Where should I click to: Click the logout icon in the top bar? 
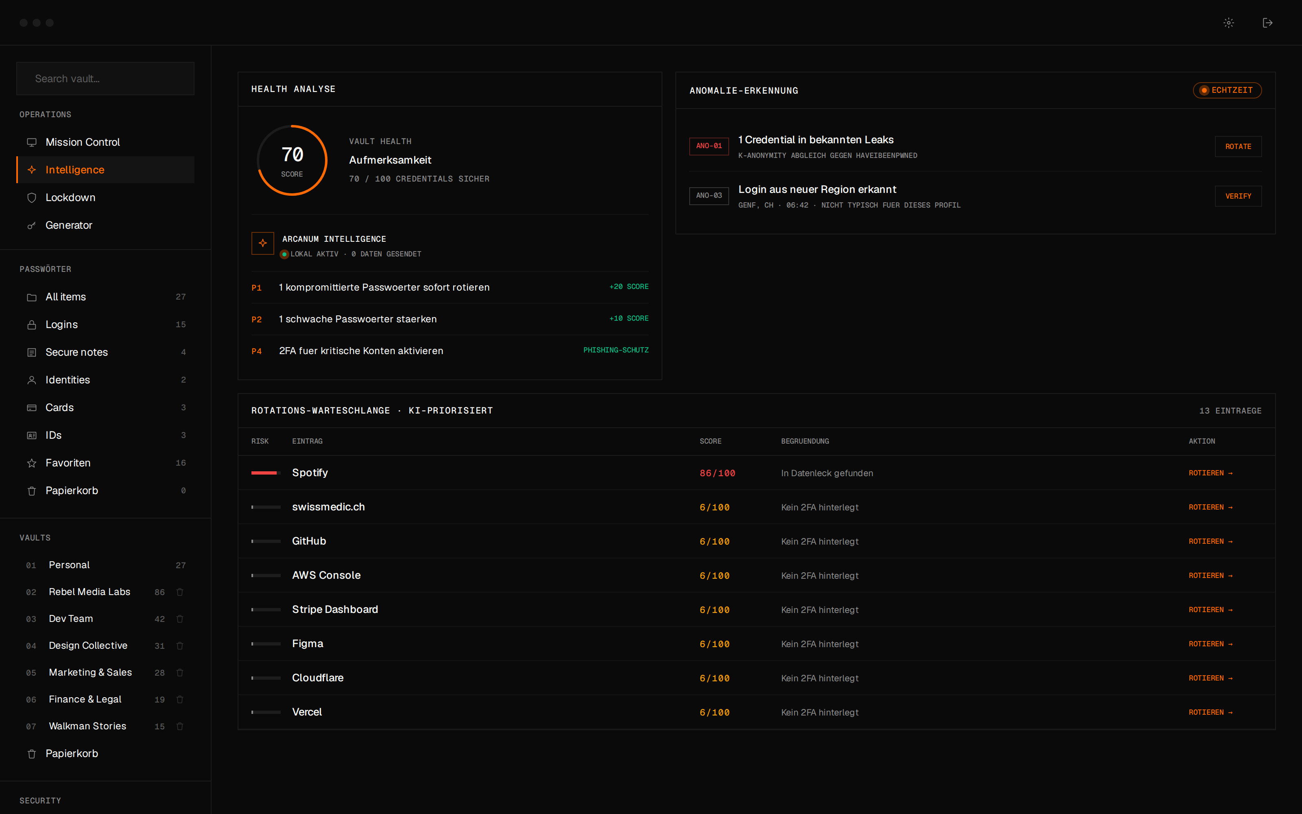(x=1267, y=23)
